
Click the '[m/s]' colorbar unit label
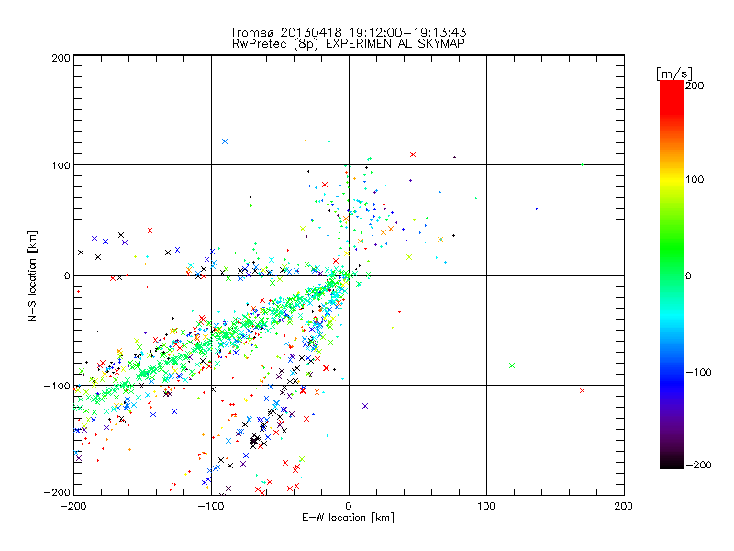pyautogui.click(x=674, y=73)
